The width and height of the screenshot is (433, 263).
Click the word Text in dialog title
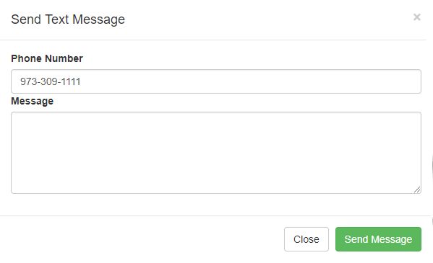56,19
